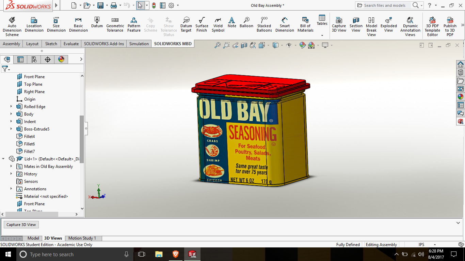Expand the Boss-Extrude5 node
The image size is (465, 261).
pyautogui.click(x=11, y=129)
